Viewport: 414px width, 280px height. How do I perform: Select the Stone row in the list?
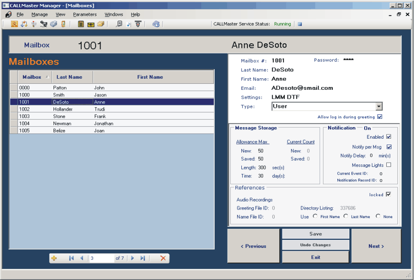(112, 116)
